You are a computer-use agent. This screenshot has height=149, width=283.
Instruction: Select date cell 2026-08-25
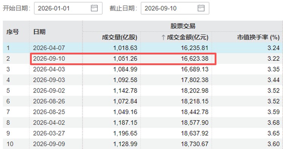pos(49,112)
